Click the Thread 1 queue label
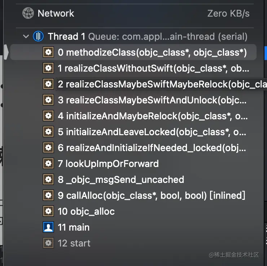 click(x=168, y=37)
